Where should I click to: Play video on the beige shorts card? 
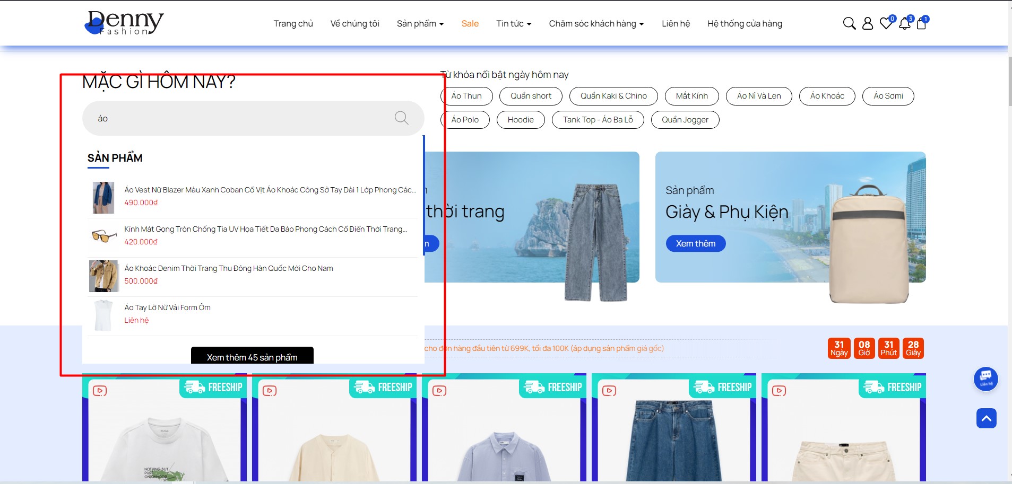point(779,391)
